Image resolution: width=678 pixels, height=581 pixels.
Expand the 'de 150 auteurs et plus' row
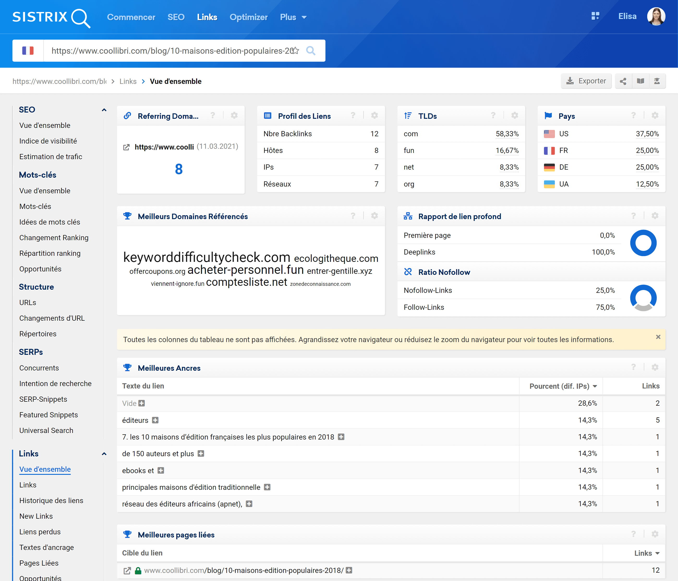(201, 454)
